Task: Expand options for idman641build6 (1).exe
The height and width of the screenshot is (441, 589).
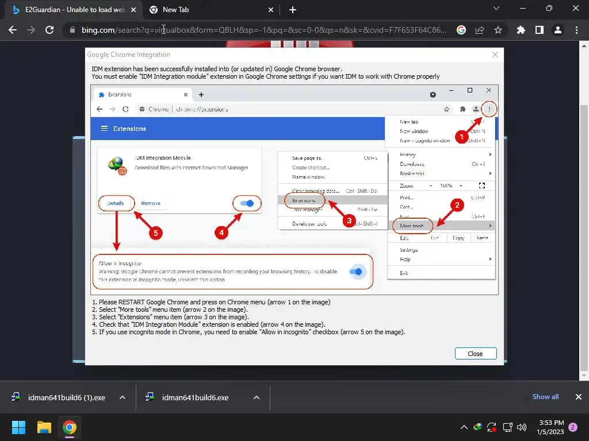Action: point(123,397)
